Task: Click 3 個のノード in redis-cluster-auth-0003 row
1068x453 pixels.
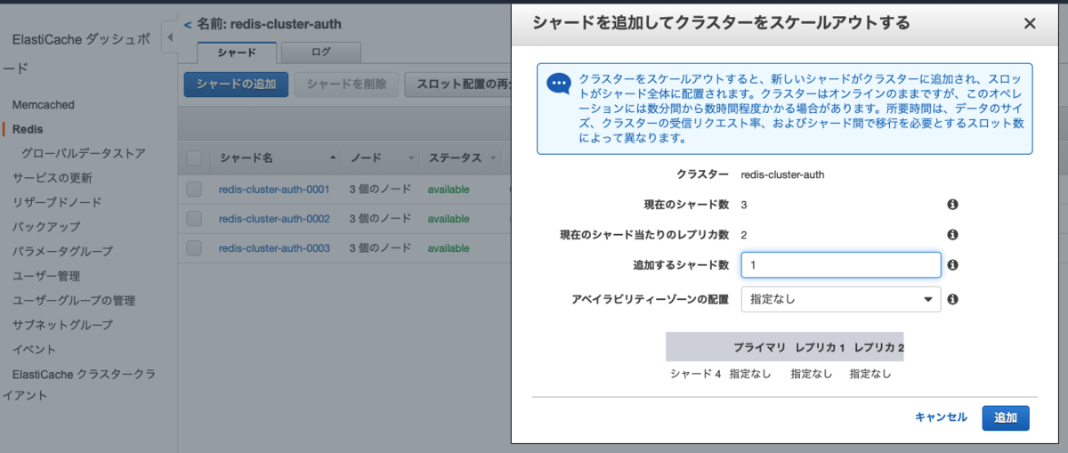Action: click(x=380, y=248)
